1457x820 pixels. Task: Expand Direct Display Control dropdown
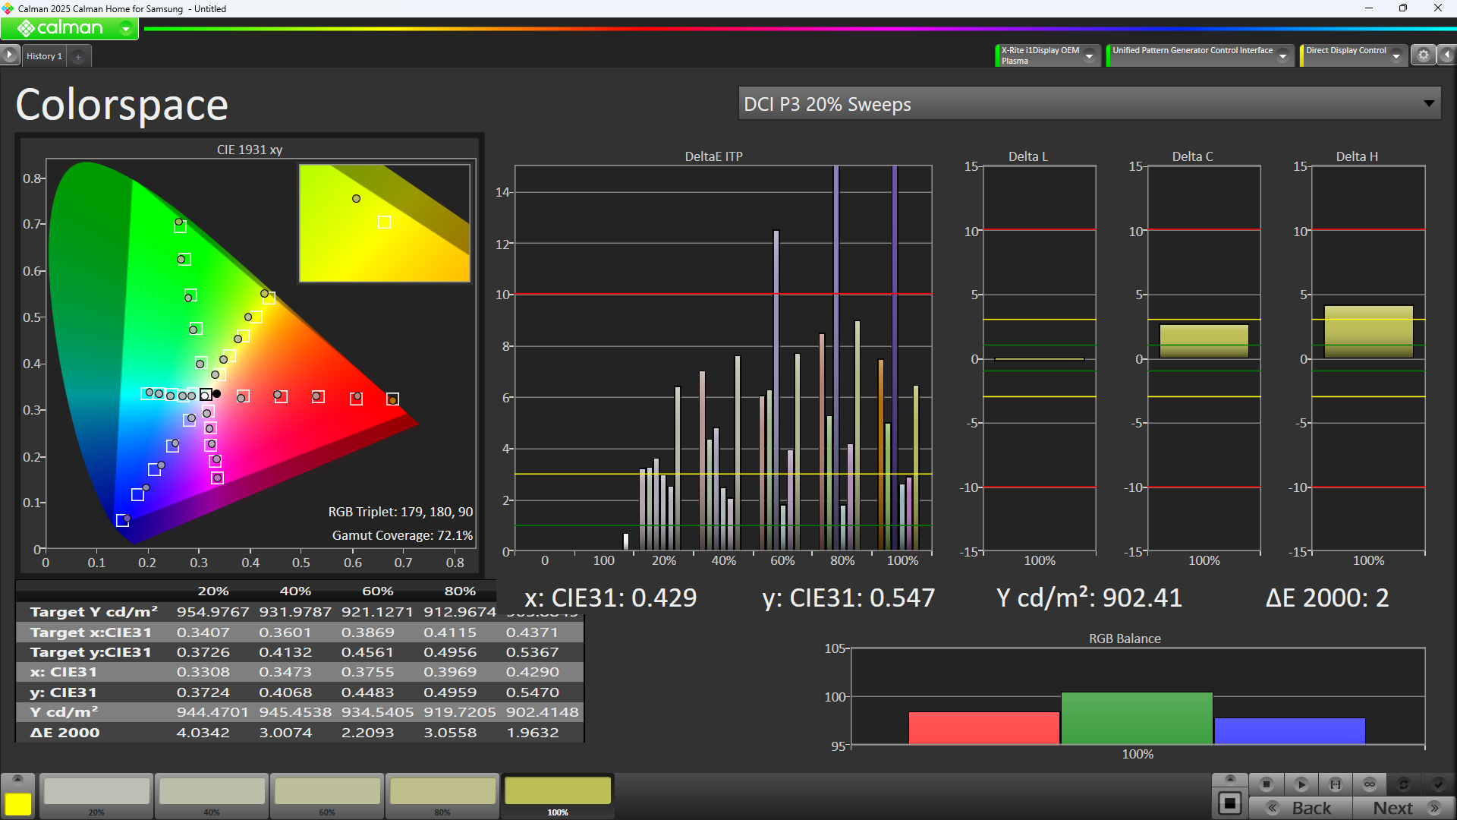pos(1396,55)
